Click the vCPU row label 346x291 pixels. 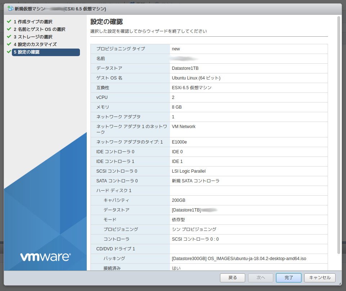(x=102, y=97)
